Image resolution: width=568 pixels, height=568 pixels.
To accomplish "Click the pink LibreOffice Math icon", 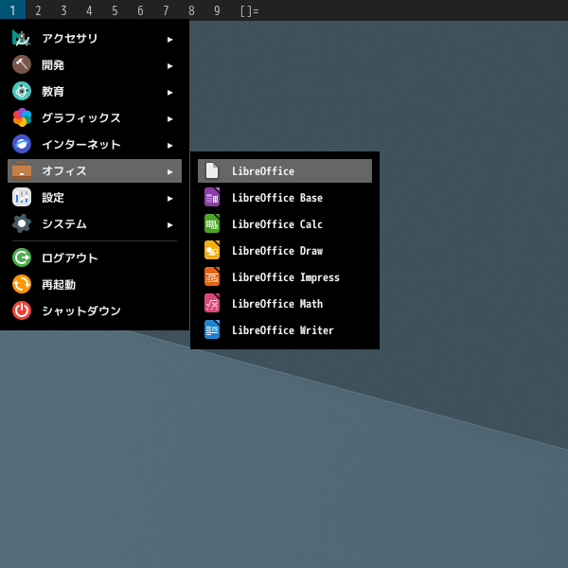I will click(212, 303).
